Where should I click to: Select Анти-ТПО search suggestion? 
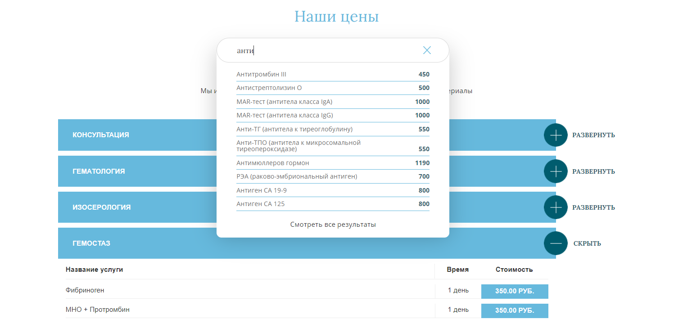point(299,145)
